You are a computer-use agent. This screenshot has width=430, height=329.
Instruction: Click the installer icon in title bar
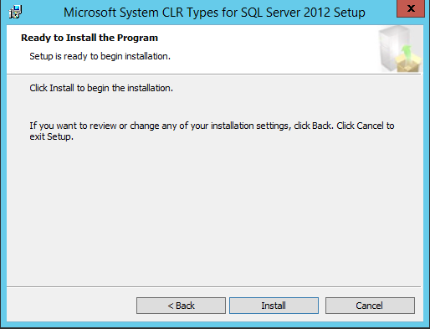[x=15, y=13]
